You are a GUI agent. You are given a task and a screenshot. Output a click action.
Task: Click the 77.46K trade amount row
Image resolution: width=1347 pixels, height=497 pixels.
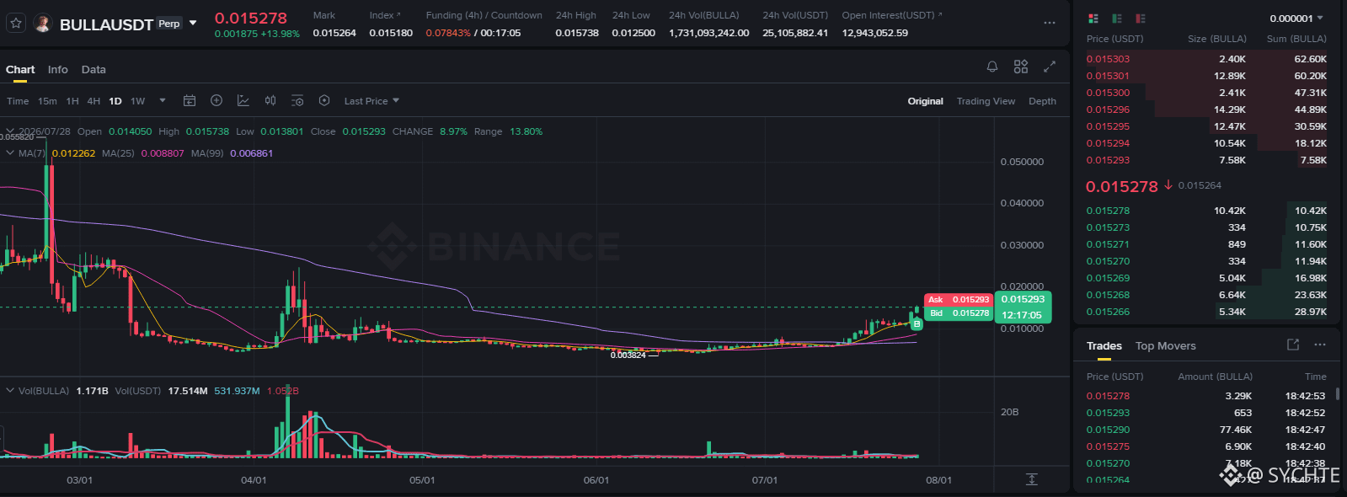pos(1235,430)
